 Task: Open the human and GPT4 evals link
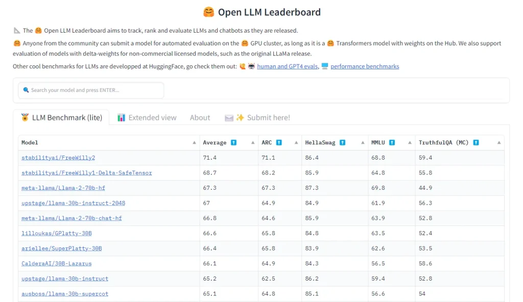pos(287,66)
